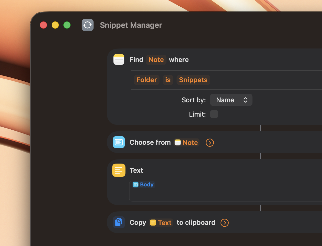The image size is (322, 246).
Task: Click the Snippet Manager window title
Action: [x=131, y=25]
